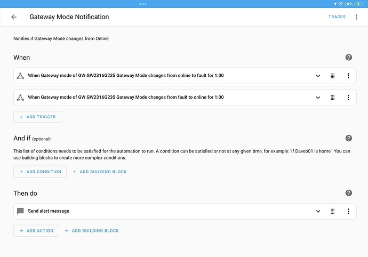
Task: Expand the online to fault trigger
Action: click(x=318, y=76)
